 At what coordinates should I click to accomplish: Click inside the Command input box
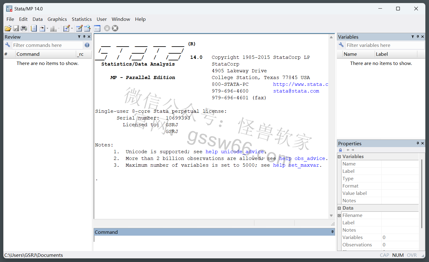tap(214, 243)
